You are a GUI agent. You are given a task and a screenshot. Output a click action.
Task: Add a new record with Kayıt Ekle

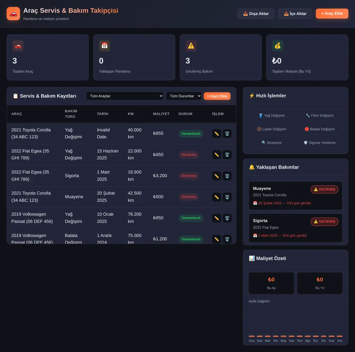(217, 96)
